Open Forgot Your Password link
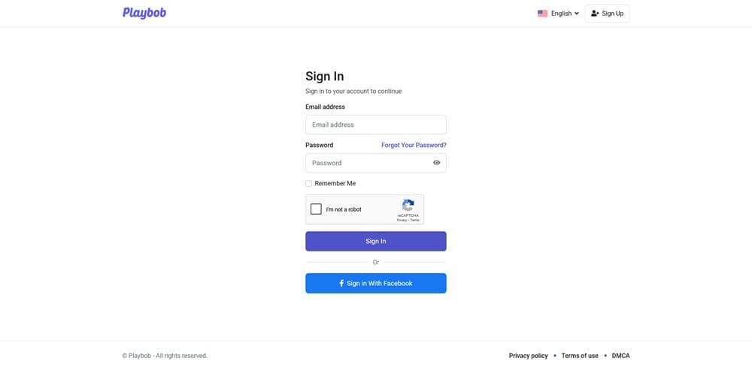 [x=414, y=145]
